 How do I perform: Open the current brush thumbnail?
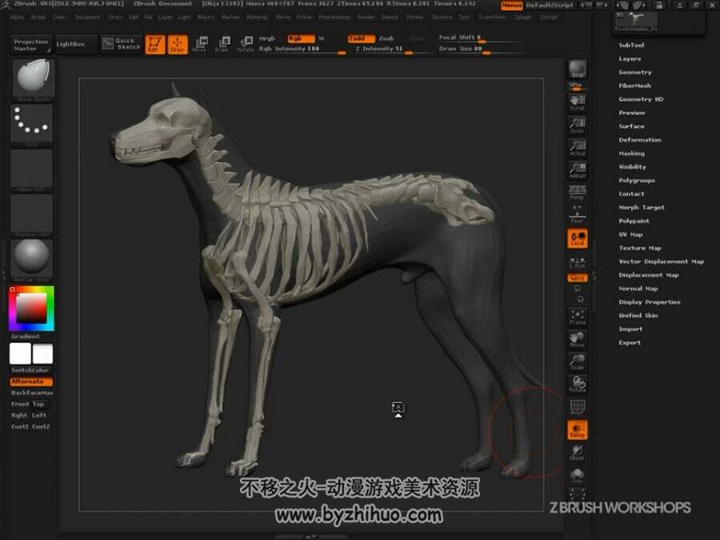coord(32,79)
